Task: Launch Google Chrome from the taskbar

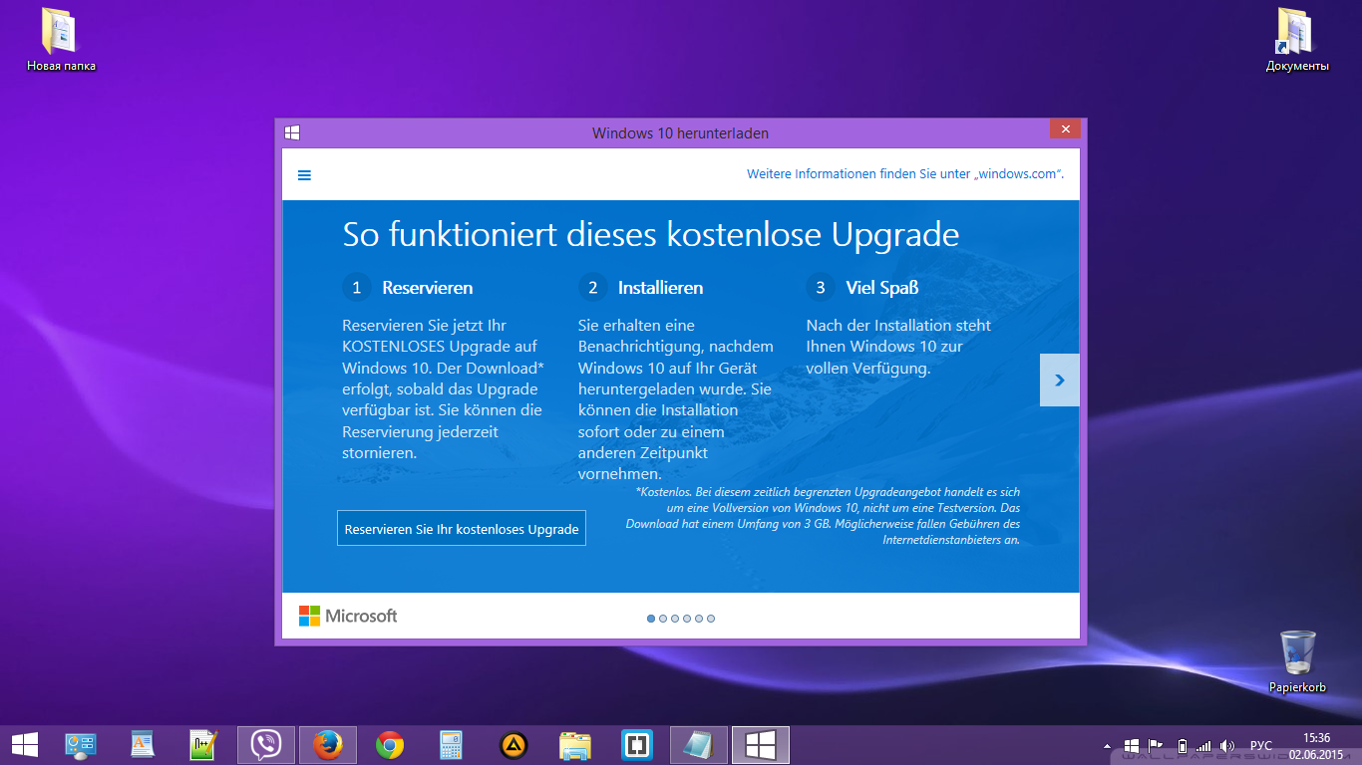Action: pos(390,745)
